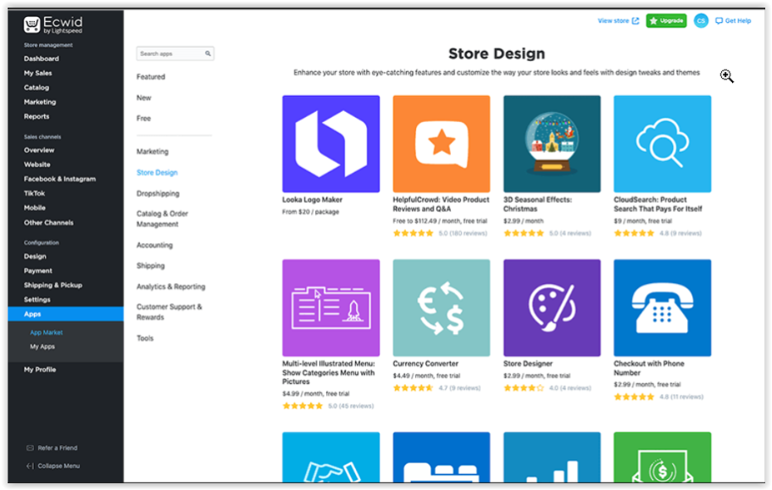
Task: Click the zoom magnifier icon near the description
Action: [727, 76]
